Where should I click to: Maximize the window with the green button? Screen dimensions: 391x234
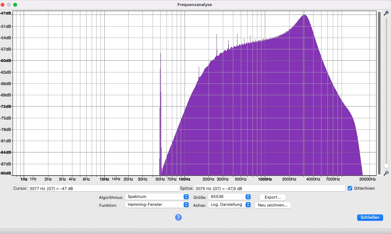click(x=15, y=5)
